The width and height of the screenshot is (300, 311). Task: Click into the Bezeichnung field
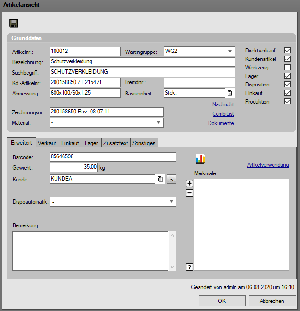[x=142, y=62]
